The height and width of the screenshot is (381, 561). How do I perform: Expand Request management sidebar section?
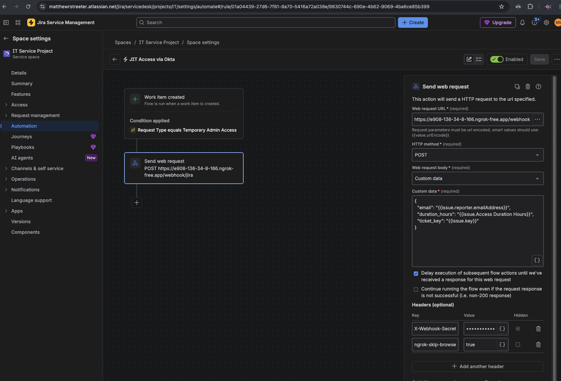pyautogui.click(x=6, y=116)
